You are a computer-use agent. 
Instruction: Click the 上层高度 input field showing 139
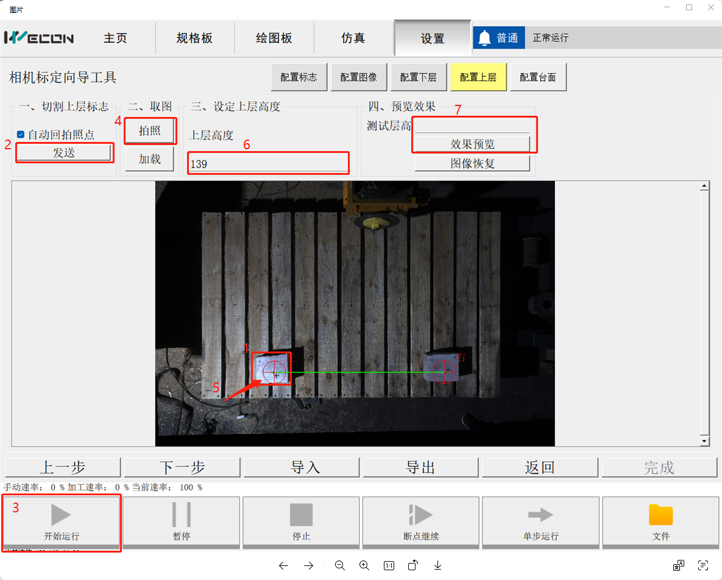[x=268, y=164]
